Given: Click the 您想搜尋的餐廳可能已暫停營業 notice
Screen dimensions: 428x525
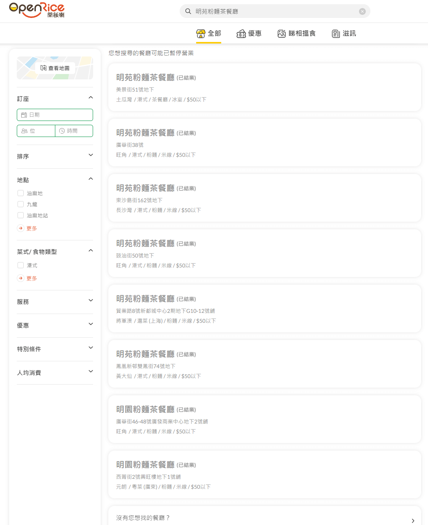Looking at the screenshot, I should pos(151,53).
